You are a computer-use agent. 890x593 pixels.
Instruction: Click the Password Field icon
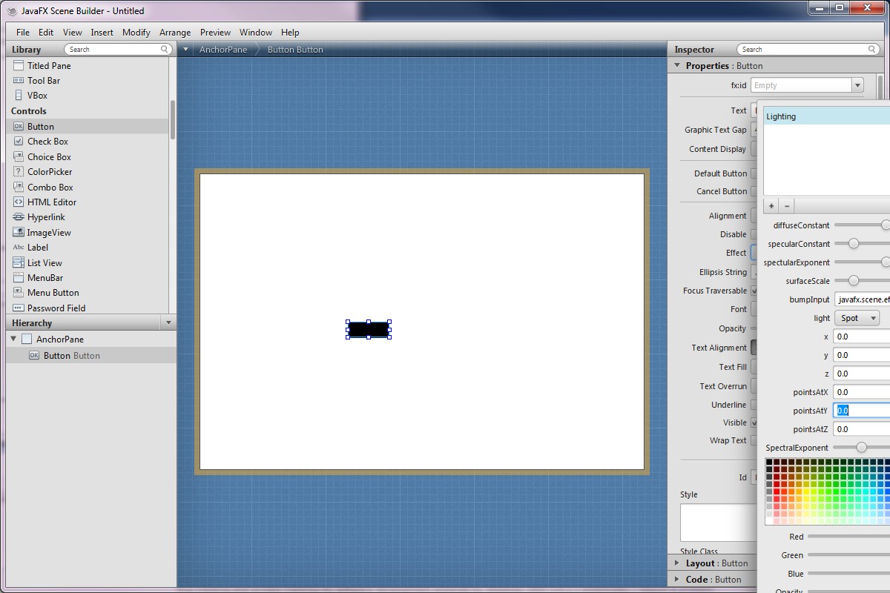click(19, 308)
